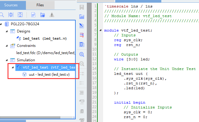Click the plain horizontal-lines icon below the indent icons
Screen dimensions: 199x122
82,93
